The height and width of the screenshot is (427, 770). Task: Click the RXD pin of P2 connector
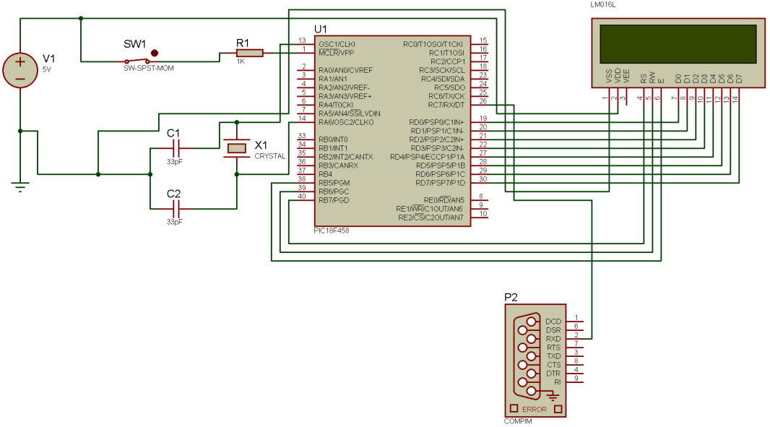point(553,339)
